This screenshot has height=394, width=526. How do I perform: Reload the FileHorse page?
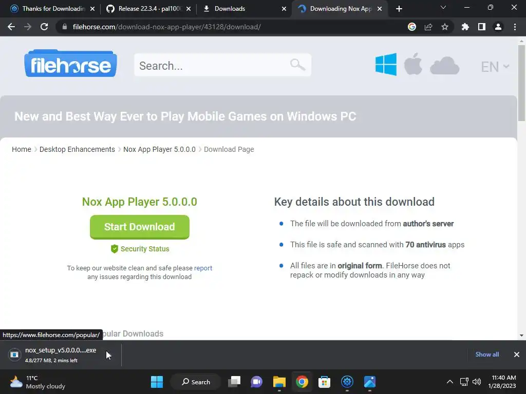44,27
